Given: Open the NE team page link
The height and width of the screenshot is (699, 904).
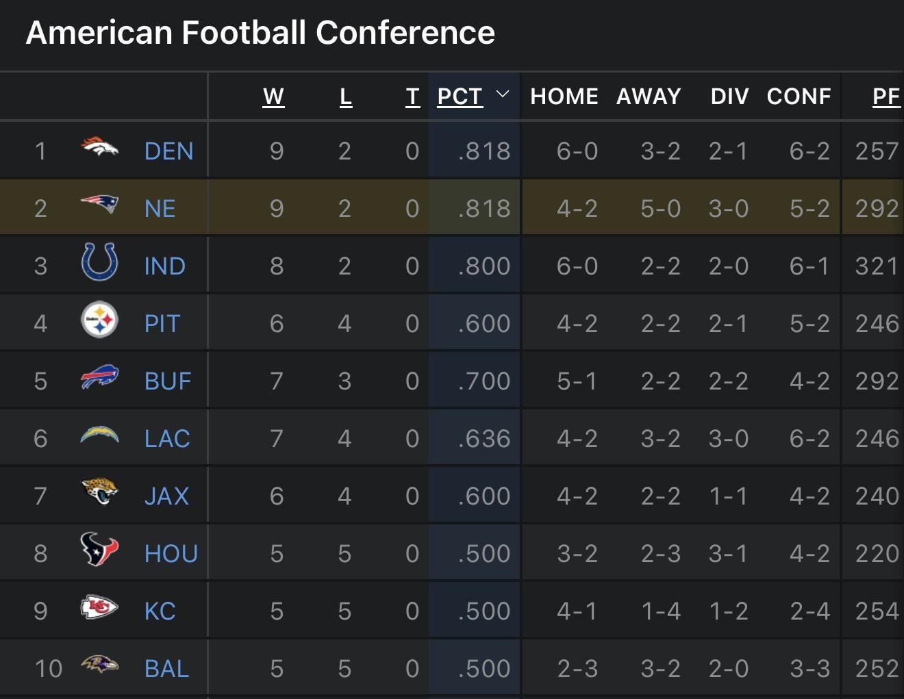Looking at the screenshot, I should pos(159,207).
